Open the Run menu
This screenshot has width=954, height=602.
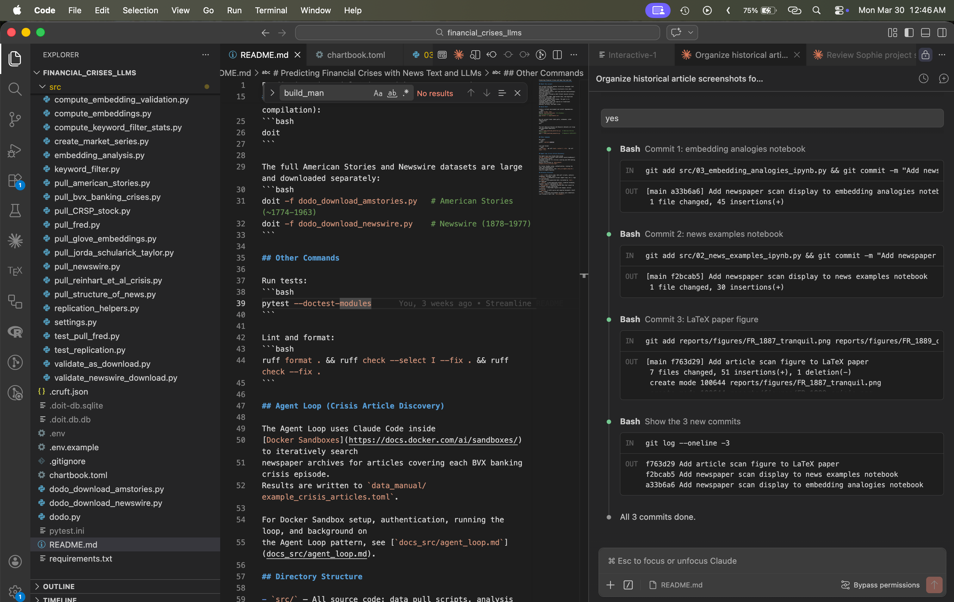234,10
